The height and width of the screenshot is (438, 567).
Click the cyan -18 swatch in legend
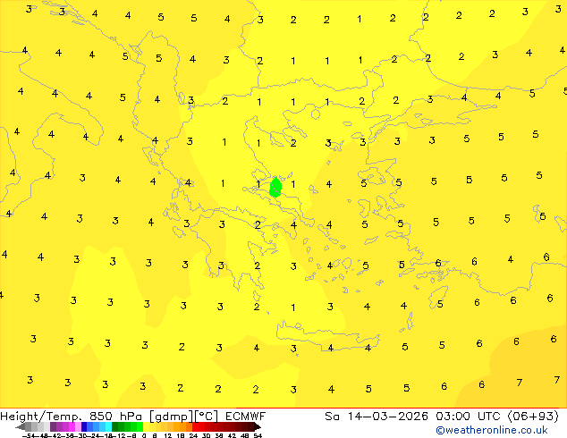point(109,426)
